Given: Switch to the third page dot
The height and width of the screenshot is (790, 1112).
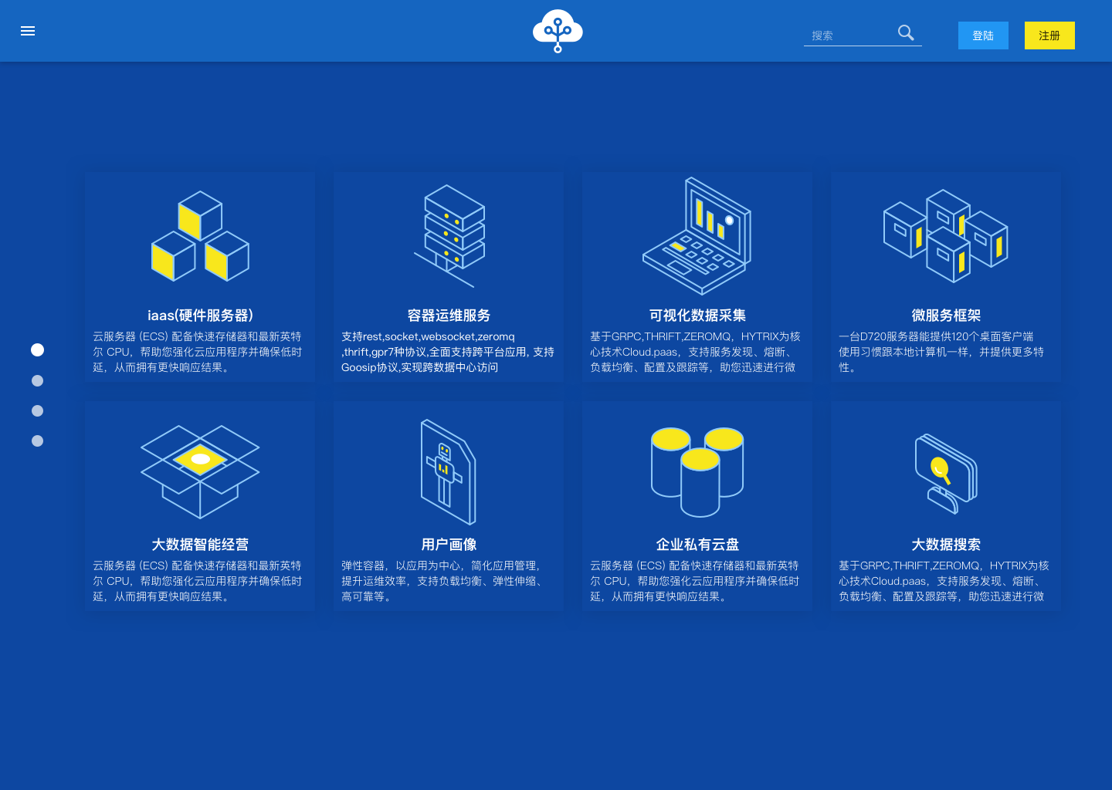Looking at the screenshot, I should tap(37, 410).
